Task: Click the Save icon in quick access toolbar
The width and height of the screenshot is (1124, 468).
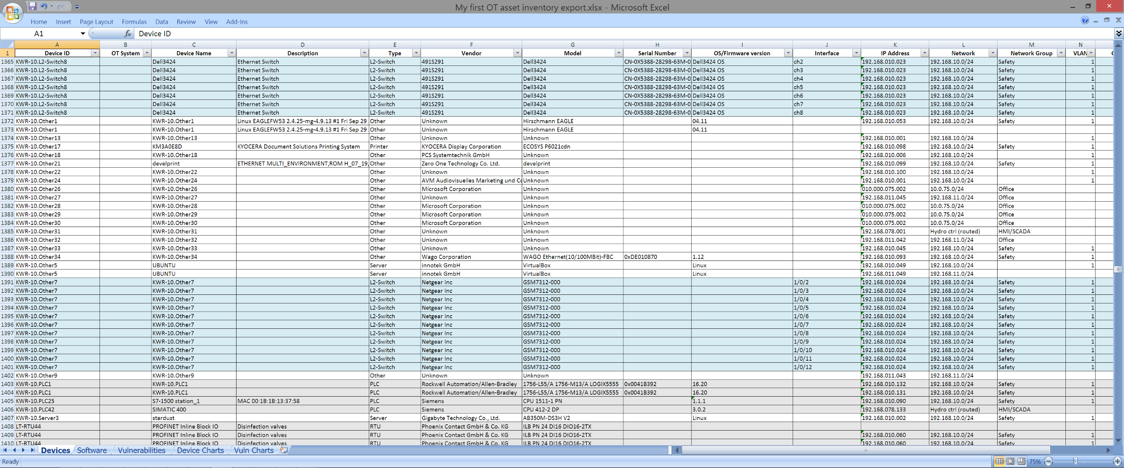Action: [x=32, y=6]
